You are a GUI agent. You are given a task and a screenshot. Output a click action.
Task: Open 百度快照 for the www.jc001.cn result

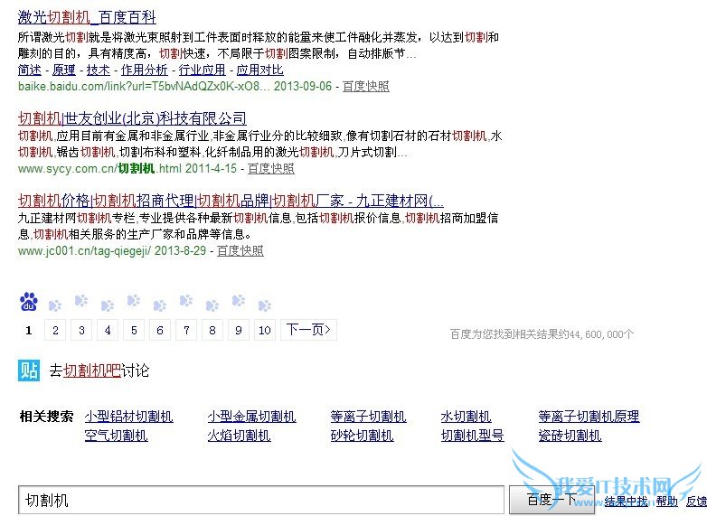(x=240, y=250)
